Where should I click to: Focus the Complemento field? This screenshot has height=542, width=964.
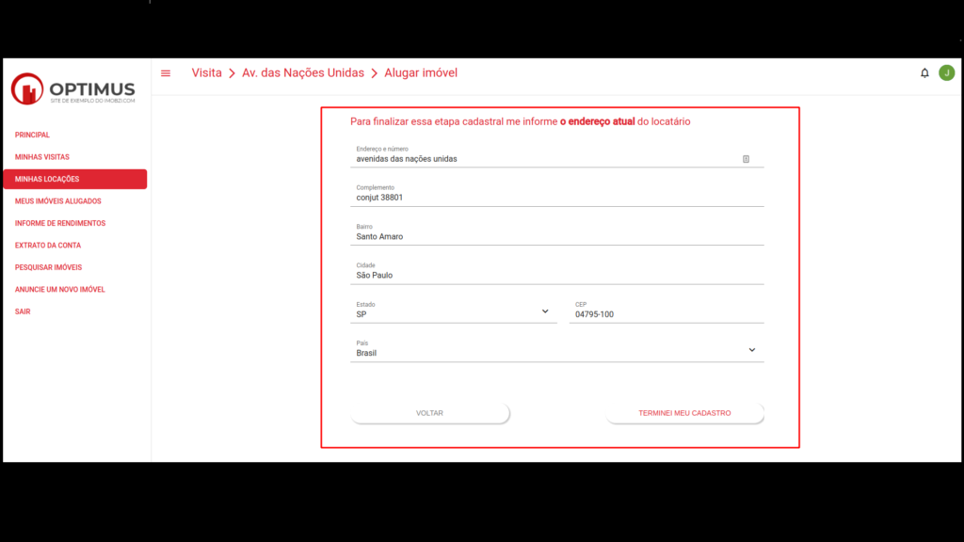point(557,195)
